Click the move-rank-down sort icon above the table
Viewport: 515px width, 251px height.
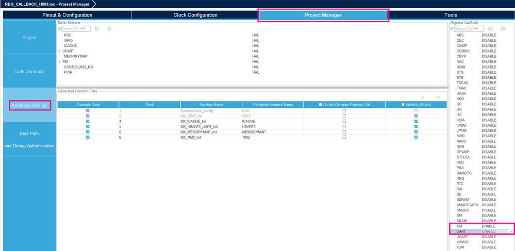point(438,97)
